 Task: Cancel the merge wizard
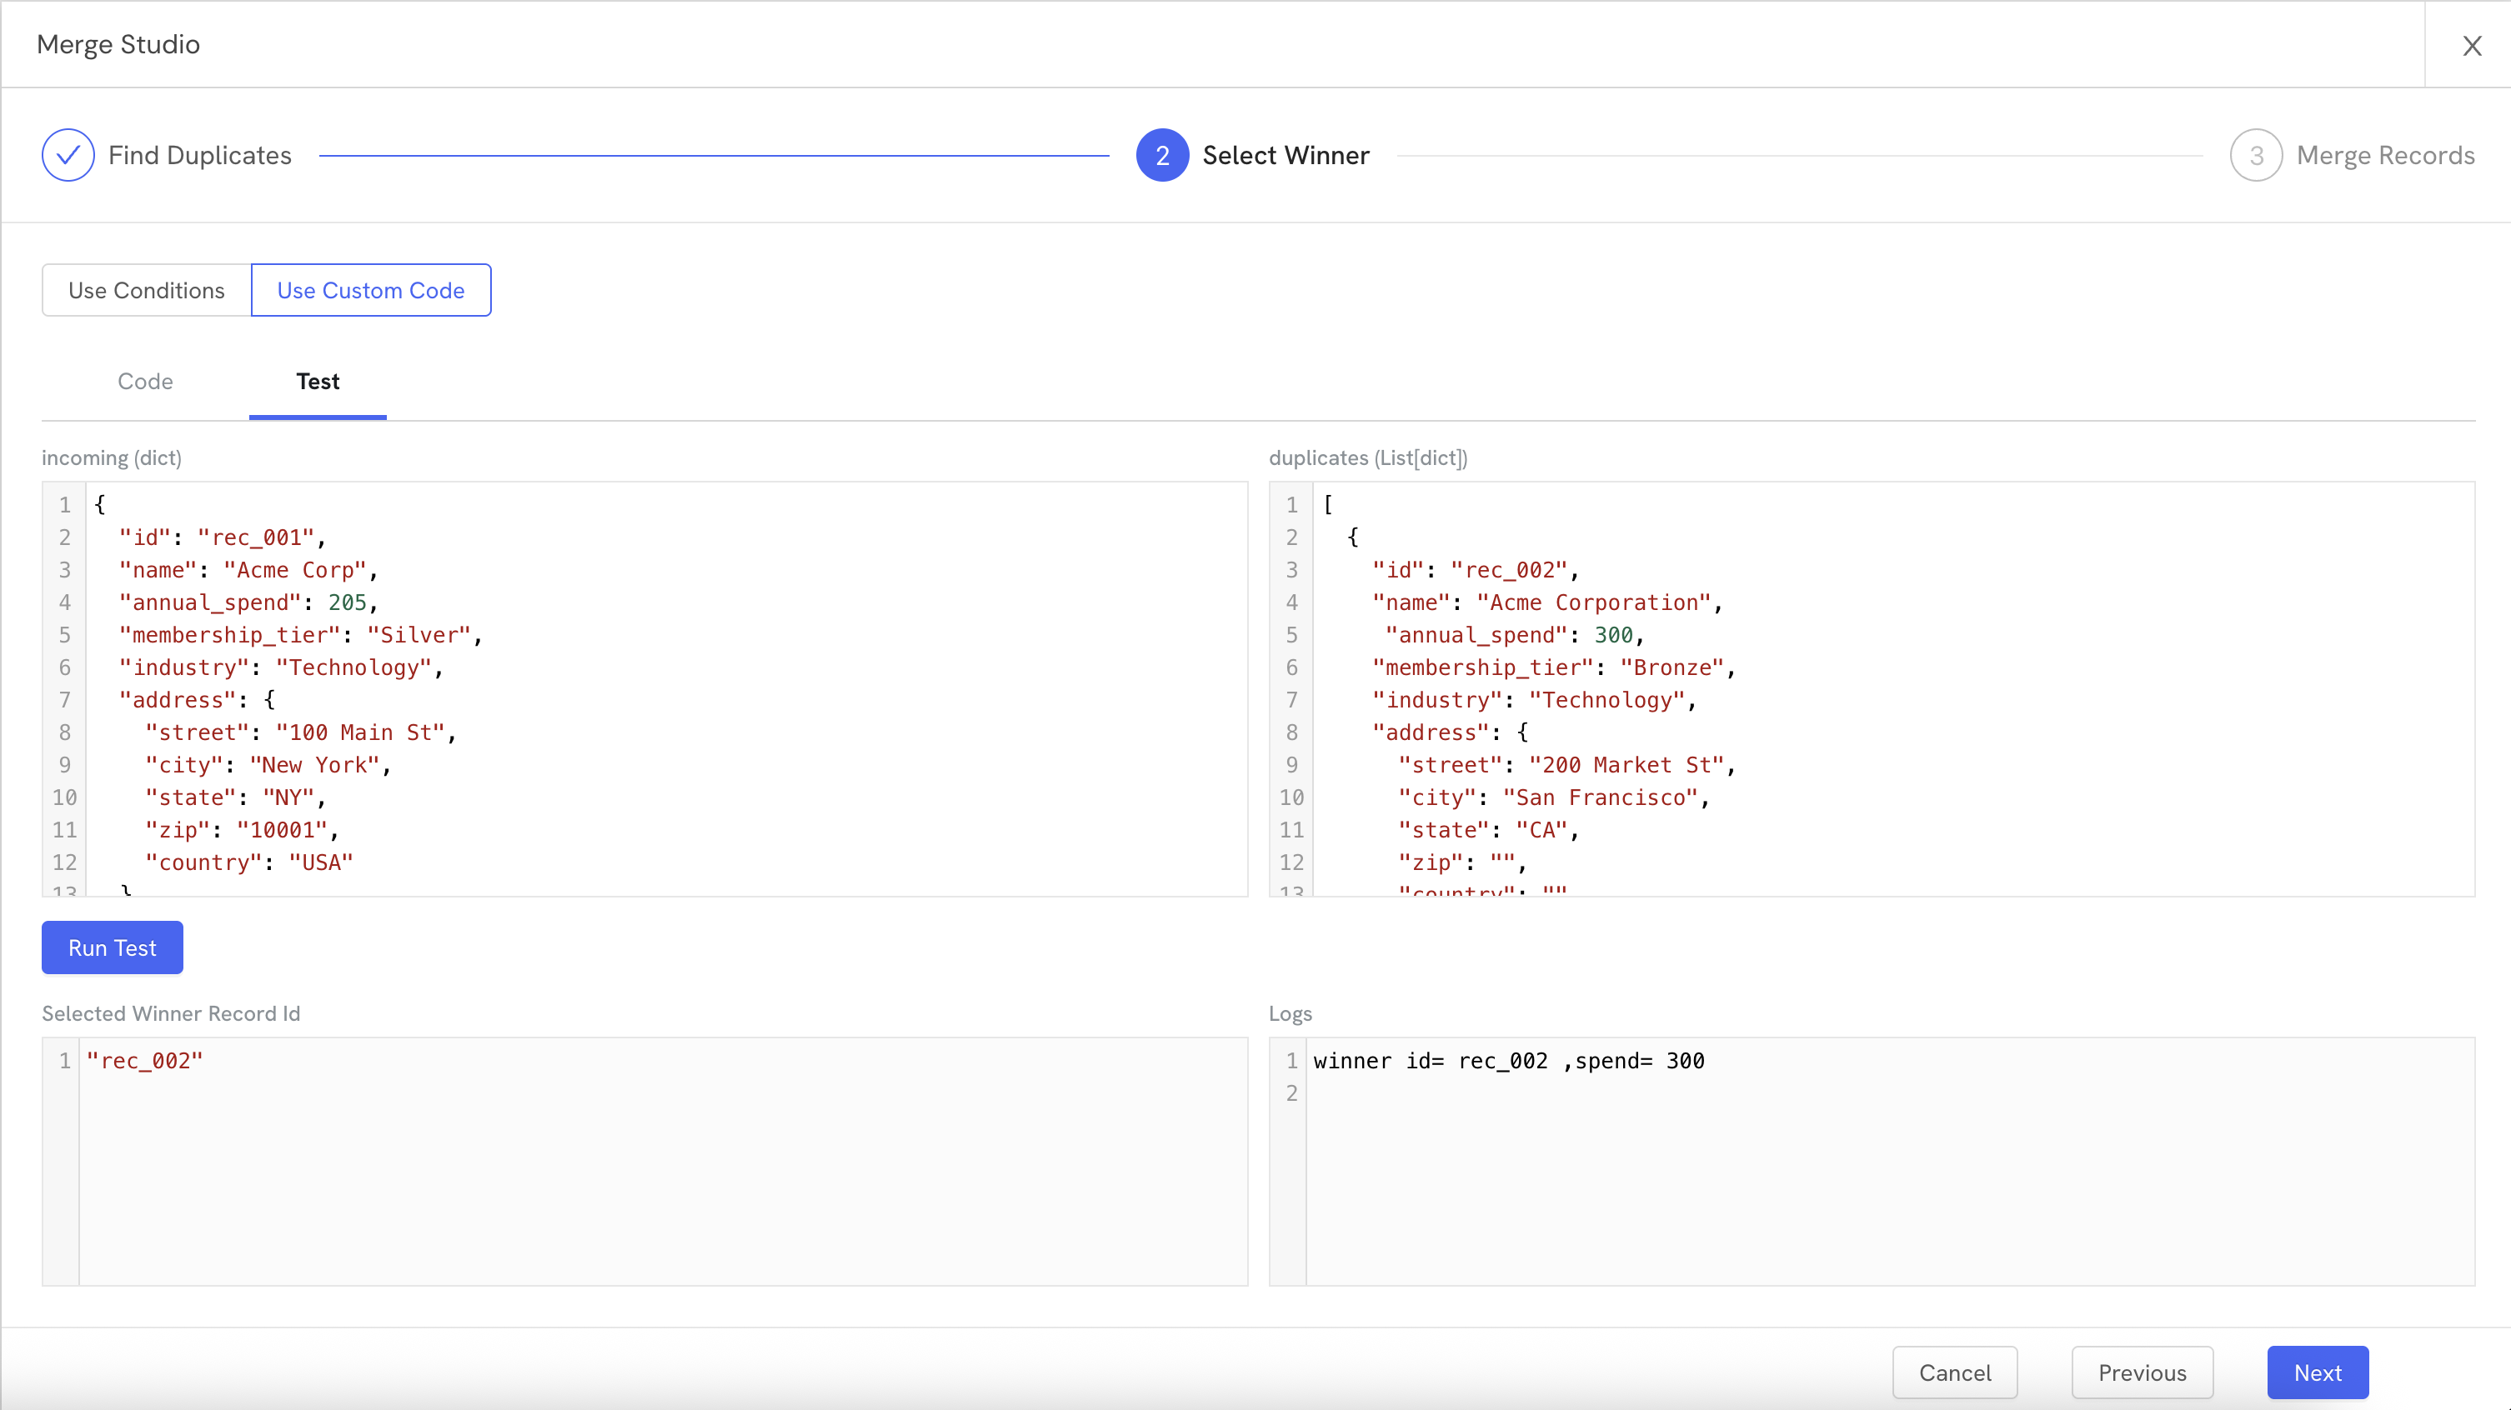(1954, 1372)
